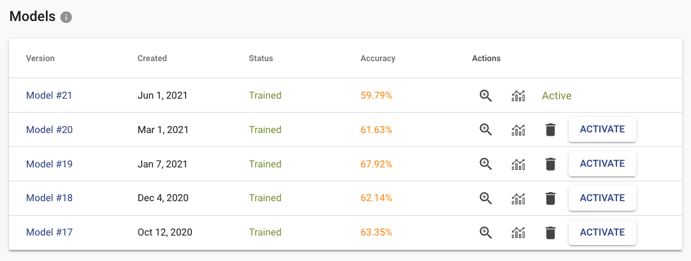Viewport: 691px width, 261px height.
Task: Activate Model #20
Action: [x=602, y=129]
